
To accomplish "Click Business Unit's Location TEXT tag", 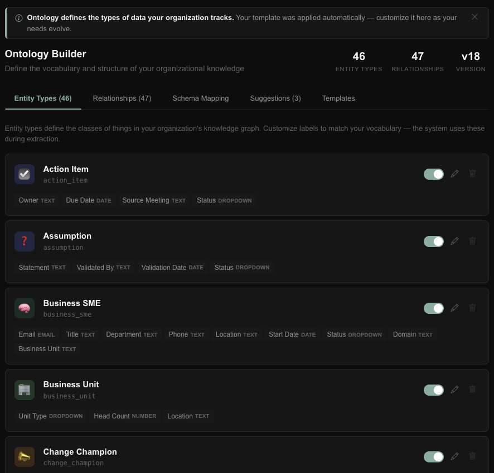I will pyautogui.click(x=188, y=416).
